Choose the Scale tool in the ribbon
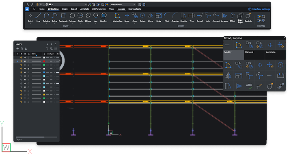The height and width of the screenshot is (154, 289). (x=159, y=17)
